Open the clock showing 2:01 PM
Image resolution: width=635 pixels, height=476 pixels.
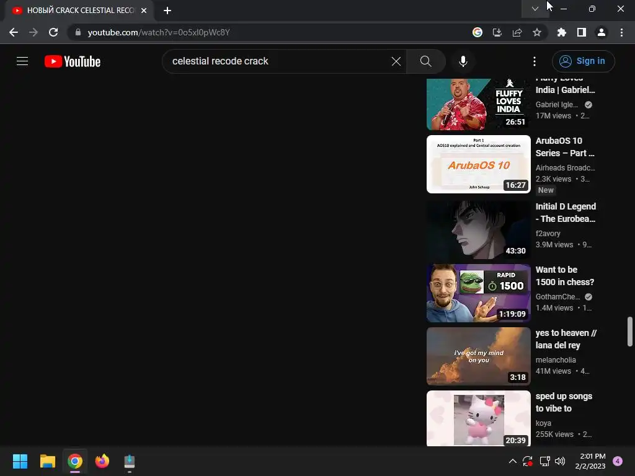tap(590, 461)
